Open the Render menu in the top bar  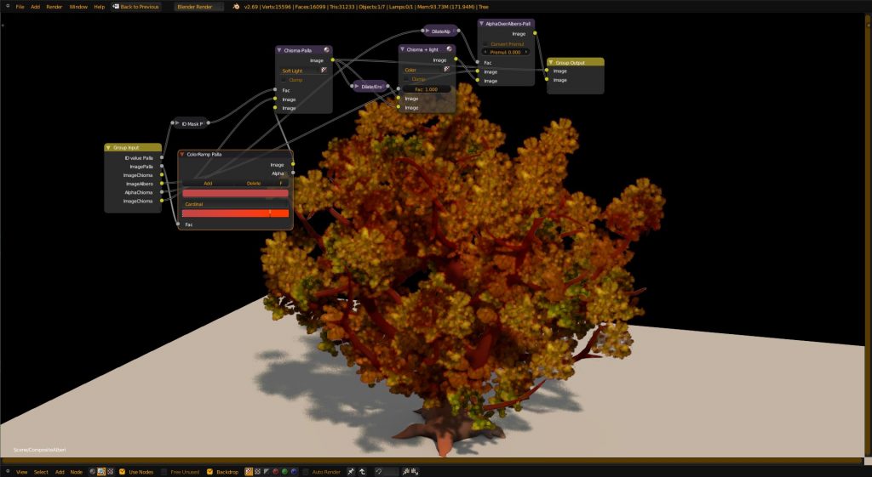pyautogui.click(x=54, y=6)
